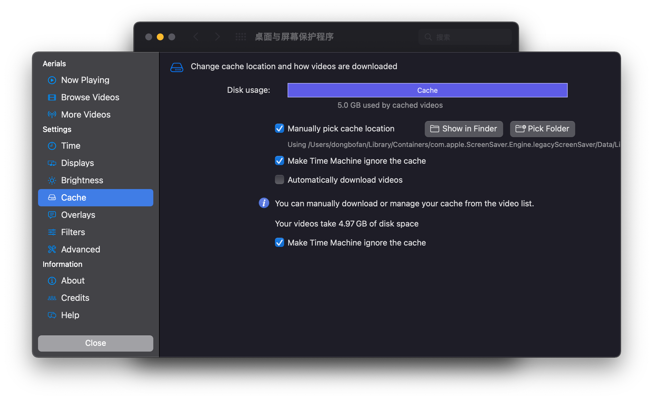Click the Overlays speech bubble icon
Screen dimensions: 653x400
click(52, 214)
